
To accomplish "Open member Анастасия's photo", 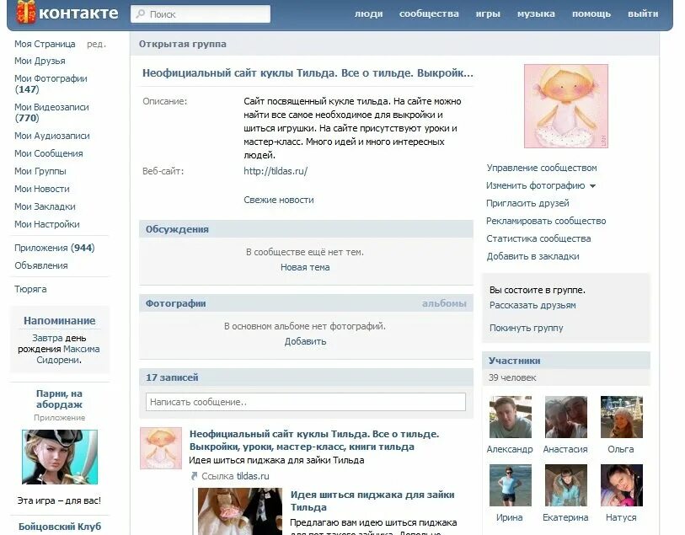I will [x=565, y=417].
